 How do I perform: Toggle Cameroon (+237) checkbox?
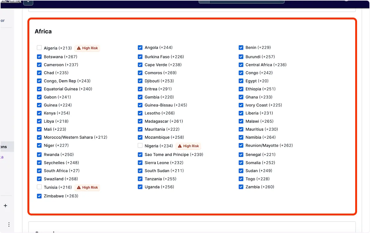coord(39,65)
